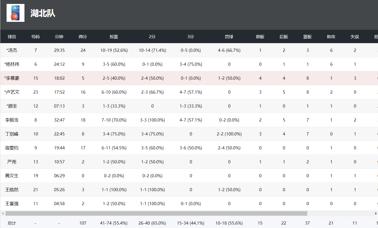This screenshot has width=378, height=228.
Task: Click the 总计 totals row label
Action: [12, 223]
